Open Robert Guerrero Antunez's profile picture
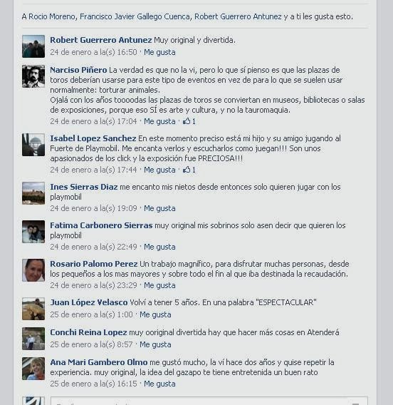The height and width of the screenshot is (405, 393). 33,46
